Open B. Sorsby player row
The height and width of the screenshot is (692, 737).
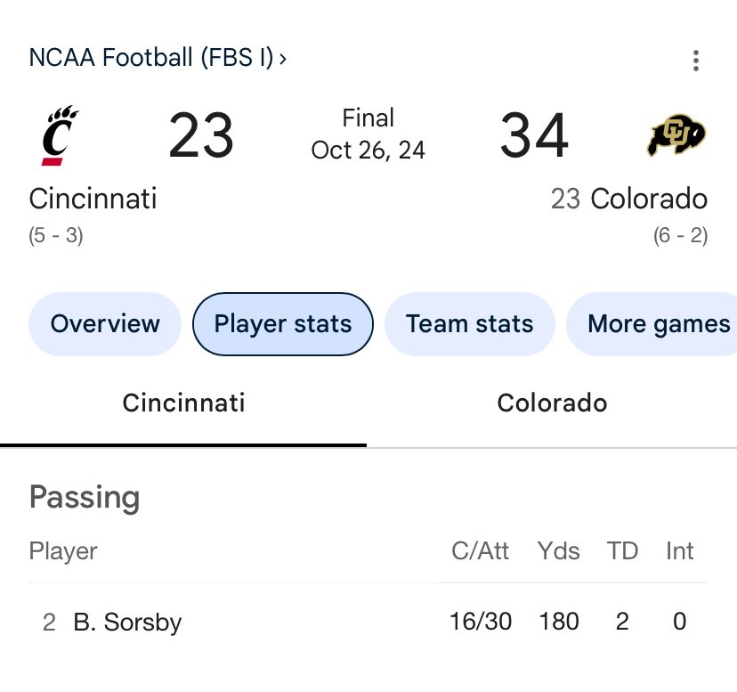(368, 622)
